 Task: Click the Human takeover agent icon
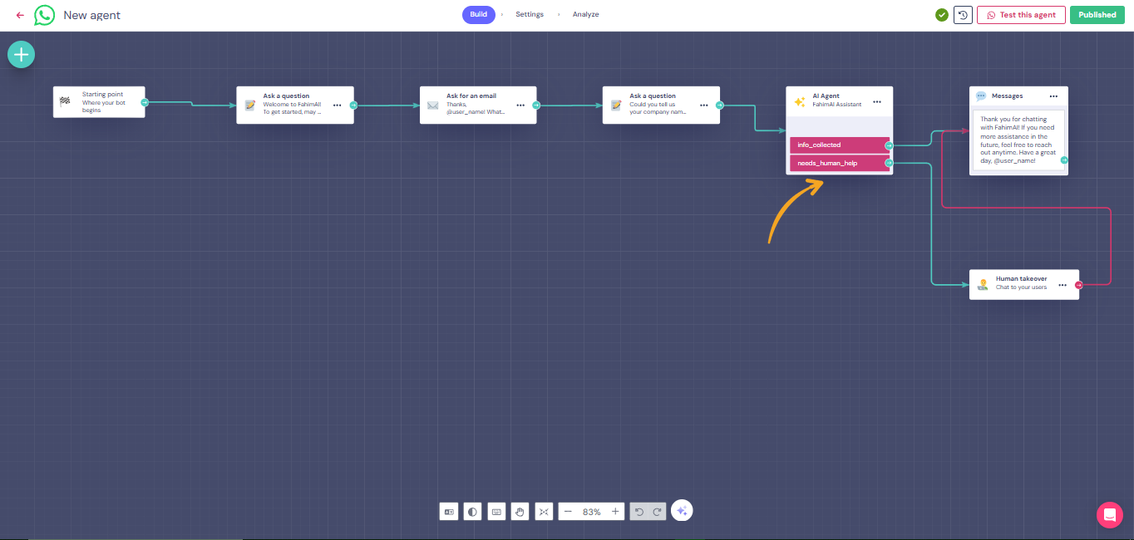pyautogui.click(x=983, y=284)
